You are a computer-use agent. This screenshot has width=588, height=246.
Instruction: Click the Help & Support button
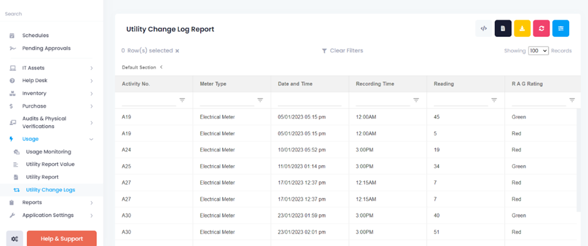click(x=62, y=239)
